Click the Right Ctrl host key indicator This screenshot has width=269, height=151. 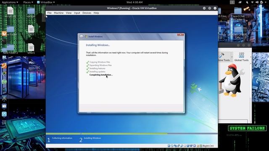point(208,146)
